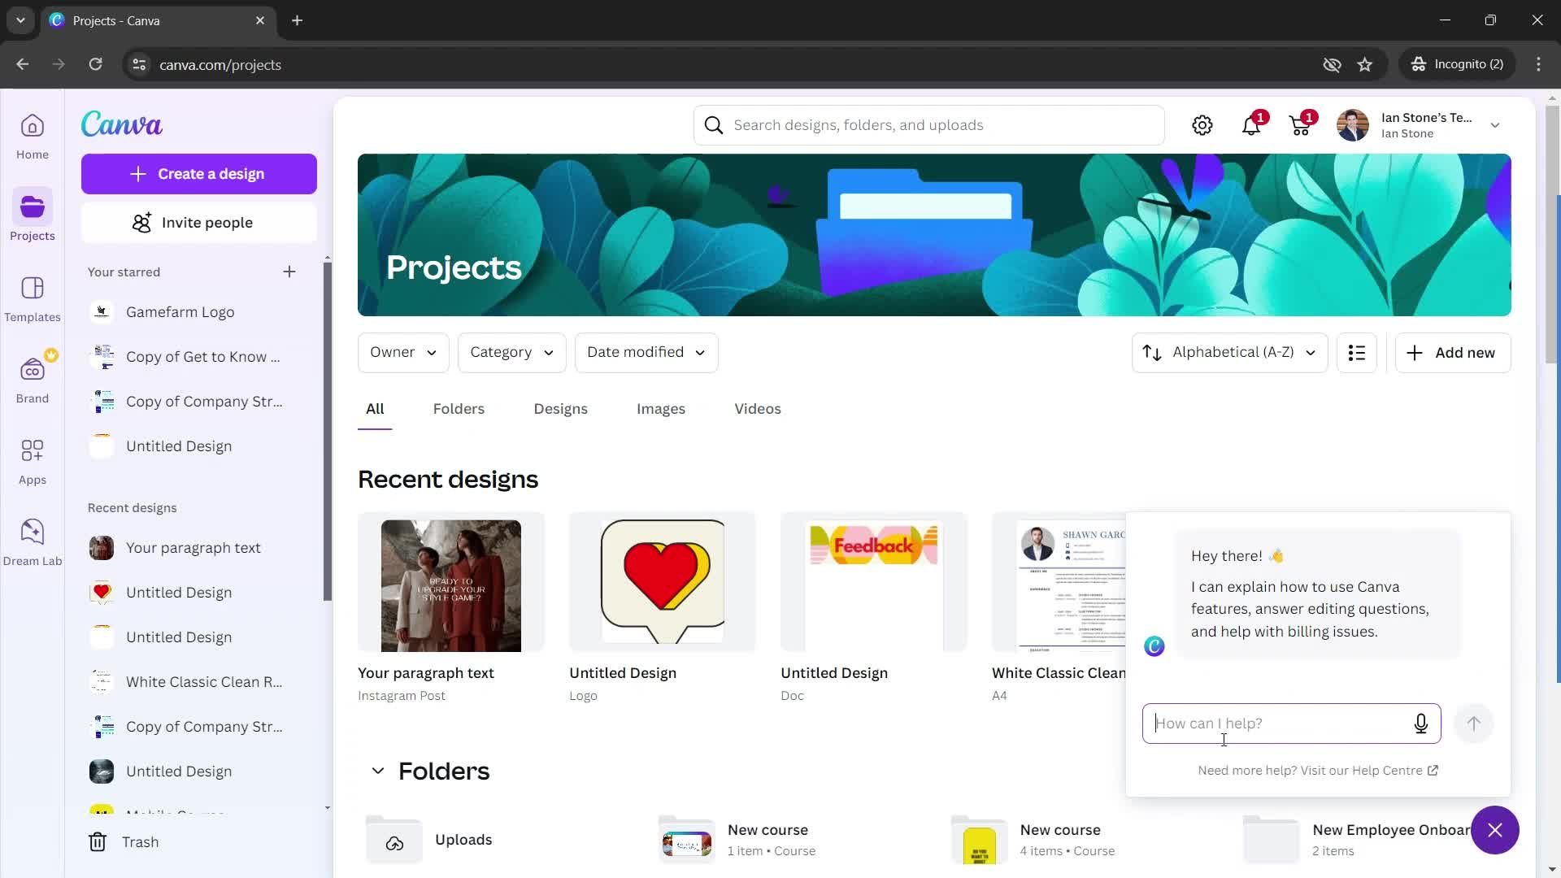Click the settings gear icon
This screenshot has height=878, width=1561.
(x=1205, y=125)
